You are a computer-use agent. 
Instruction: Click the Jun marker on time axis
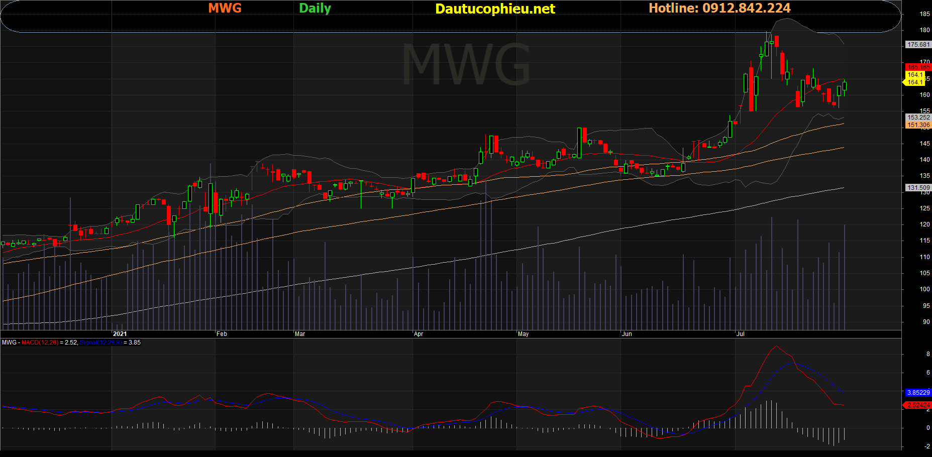coord(627,334)
